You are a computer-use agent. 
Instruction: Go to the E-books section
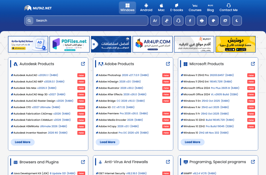pyautogui.click(x=177, y=8)
